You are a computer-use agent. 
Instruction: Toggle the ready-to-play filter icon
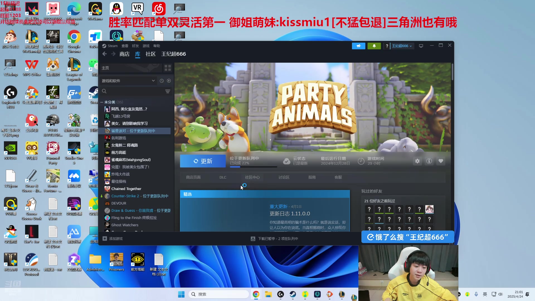point(169,81)
